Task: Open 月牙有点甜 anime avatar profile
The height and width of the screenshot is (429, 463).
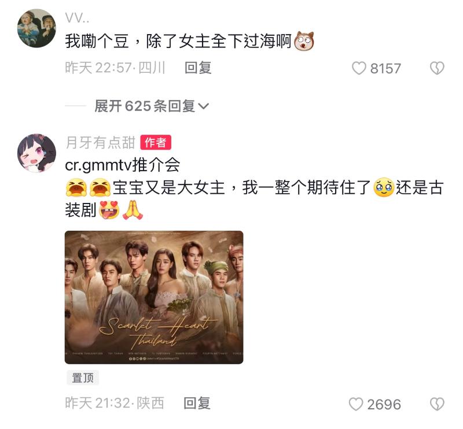Action: tap(36, 153)
